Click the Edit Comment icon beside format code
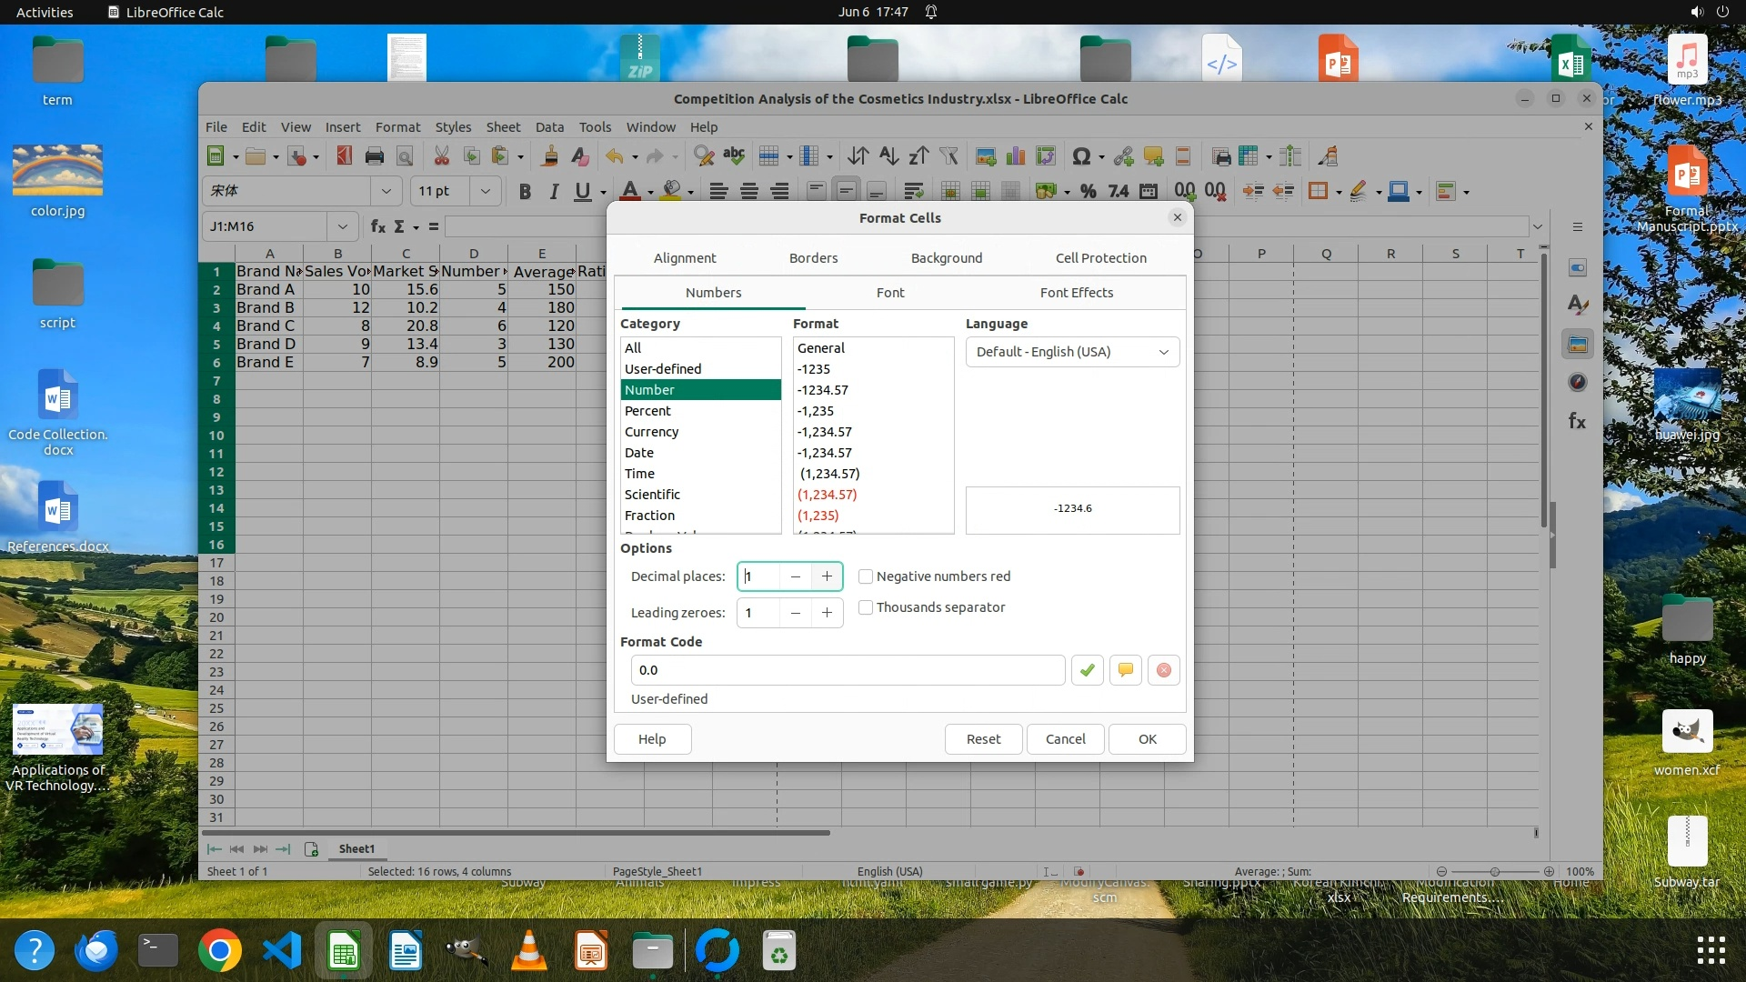1746x982 pixels. pos(1125,670)
